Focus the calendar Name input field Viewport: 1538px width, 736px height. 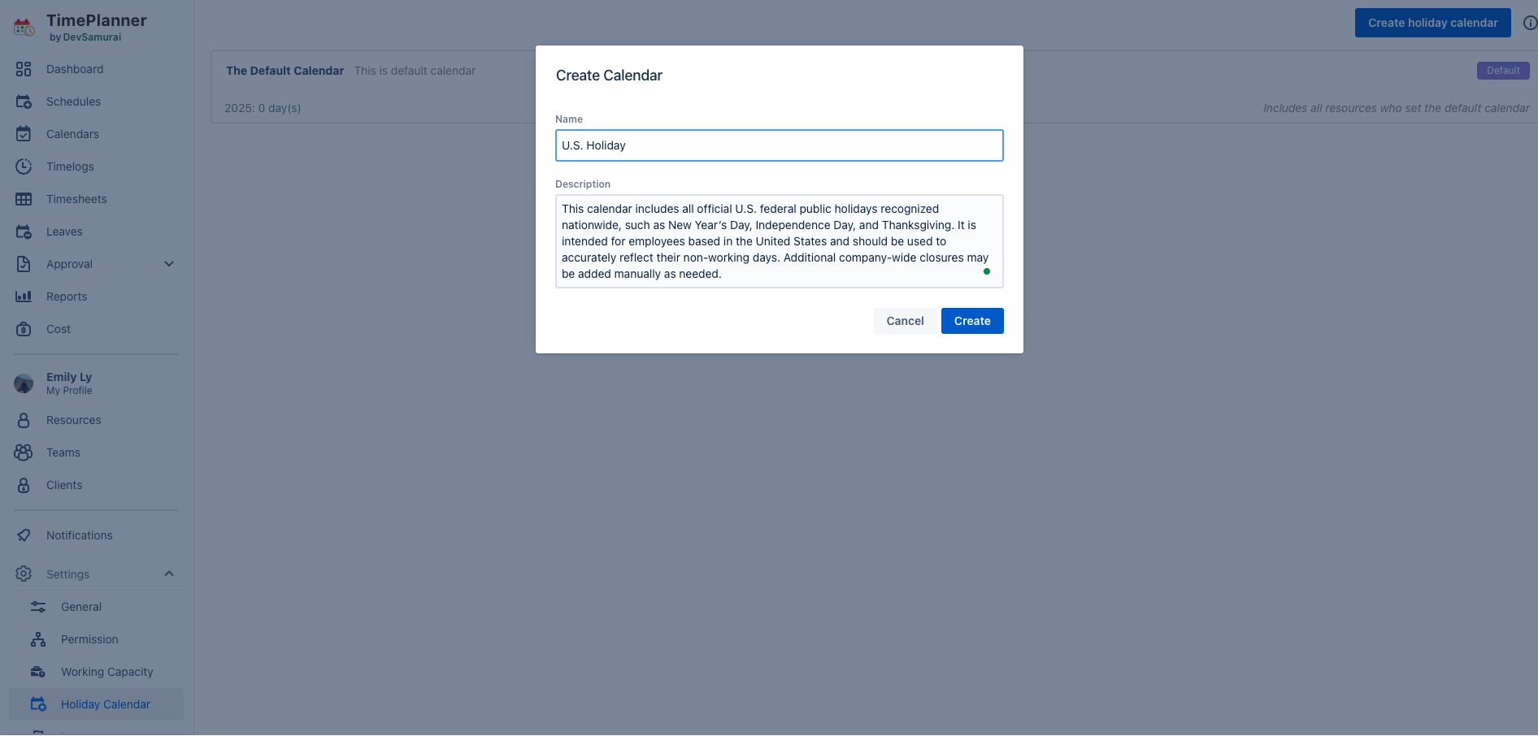[779, 145]
